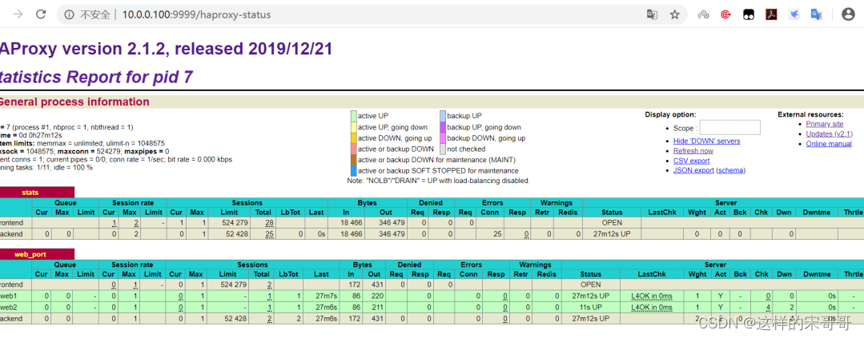This screenshot has width=864, height=338.
Task: Click stats frontend Bytes Out 346 479
Action: click(x=393, y=223)
